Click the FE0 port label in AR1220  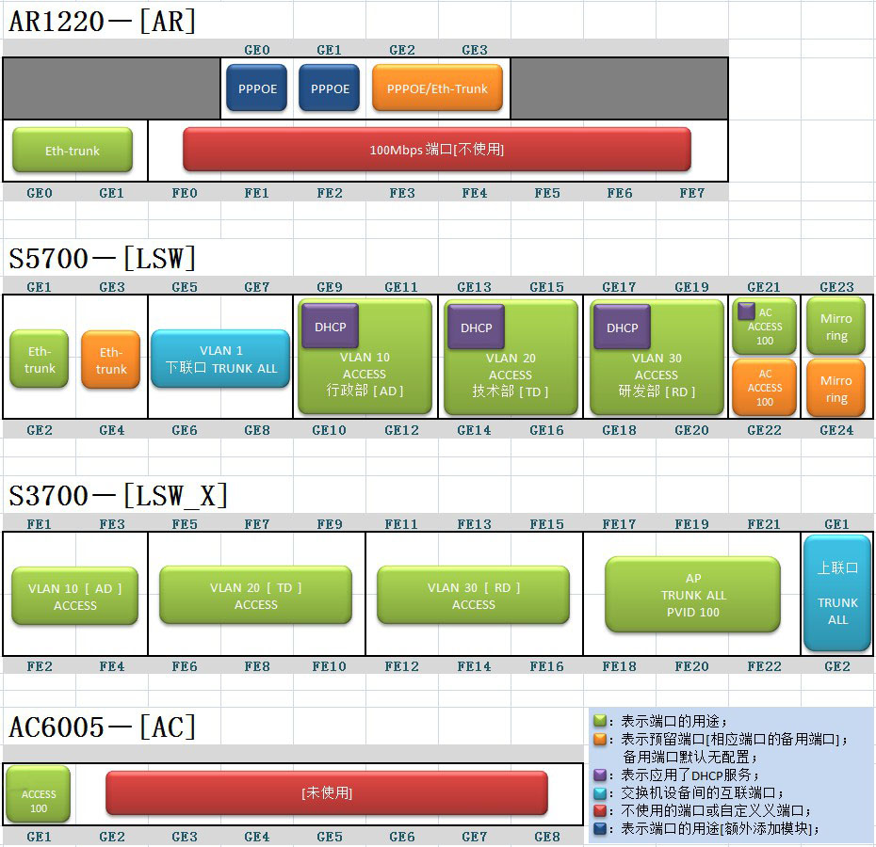[185, 193]
